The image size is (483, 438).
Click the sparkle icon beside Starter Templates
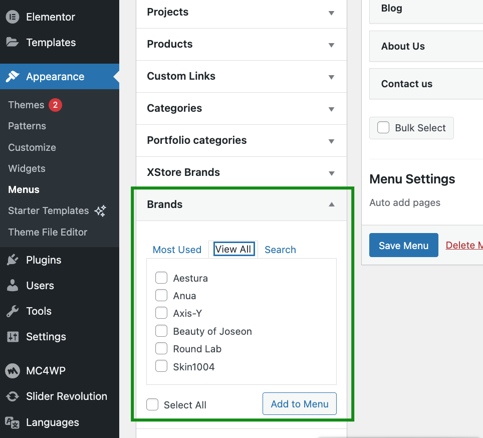click(x=100, y=211)
